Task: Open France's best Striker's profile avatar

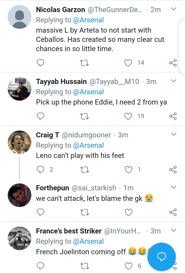Action: tap(20, 238)
